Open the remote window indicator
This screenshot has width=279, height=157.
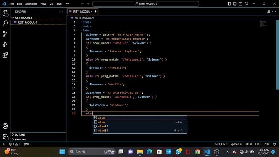click(x=4, y=144)
